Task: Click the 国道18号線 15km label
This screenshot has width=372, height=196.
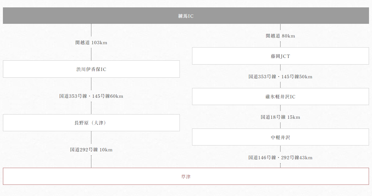Action: [x=280, y=117]
